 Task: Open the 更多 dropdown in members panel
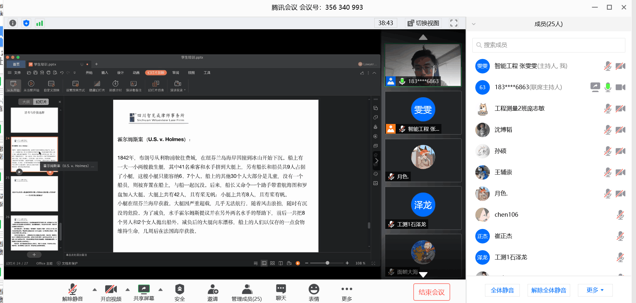click(595, 290)
